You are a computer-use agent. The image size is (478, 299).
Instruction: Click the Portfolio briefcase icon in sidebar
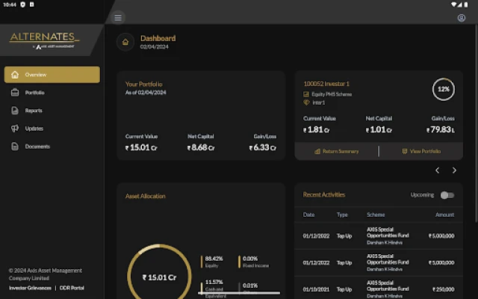point(16,93)
